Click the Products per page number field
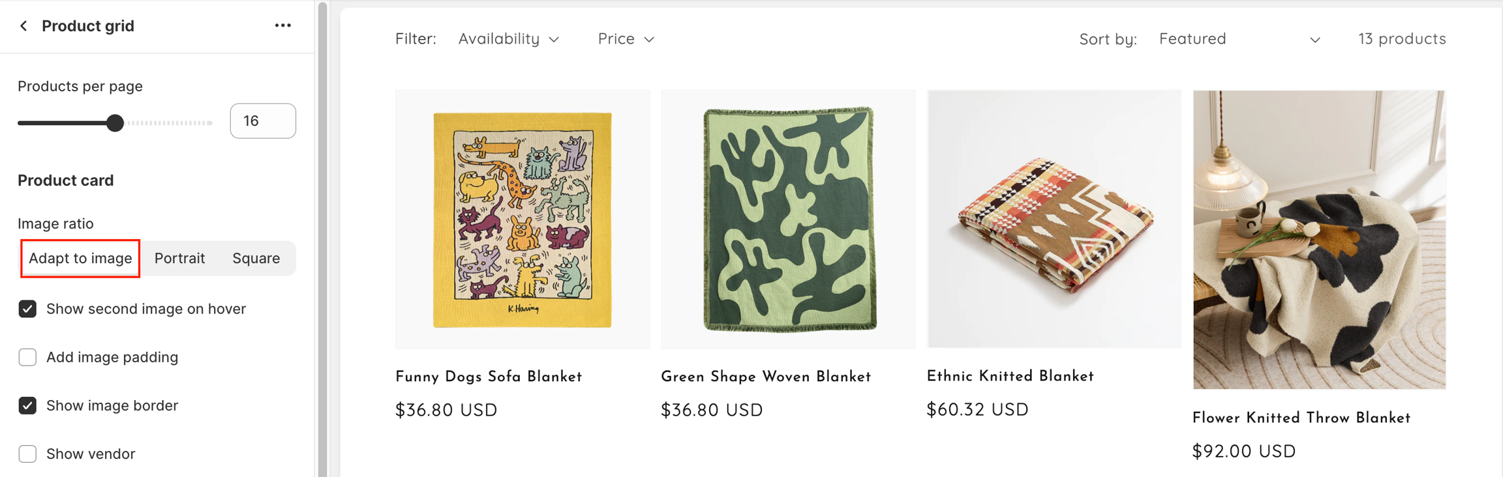 tap(262, 121)
